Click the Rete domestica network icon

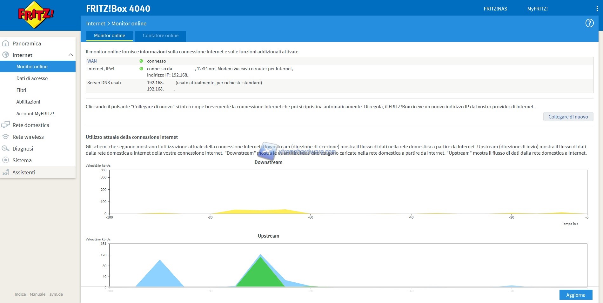click(6, 125)
